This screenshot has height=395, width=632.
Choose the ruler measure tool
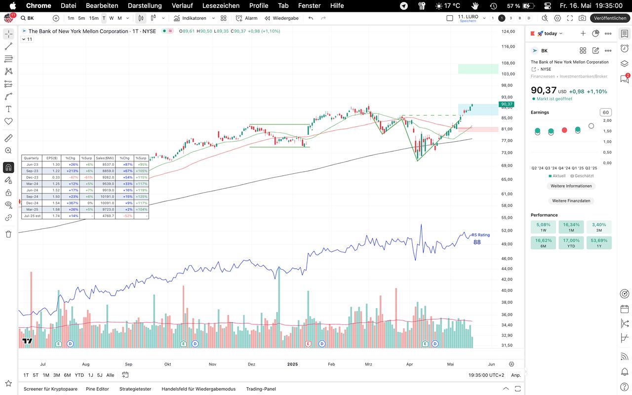coord(8,138)
